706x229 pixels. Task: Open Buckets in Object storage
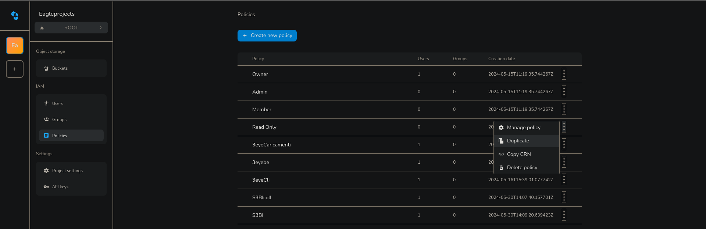tap(60, 68)
